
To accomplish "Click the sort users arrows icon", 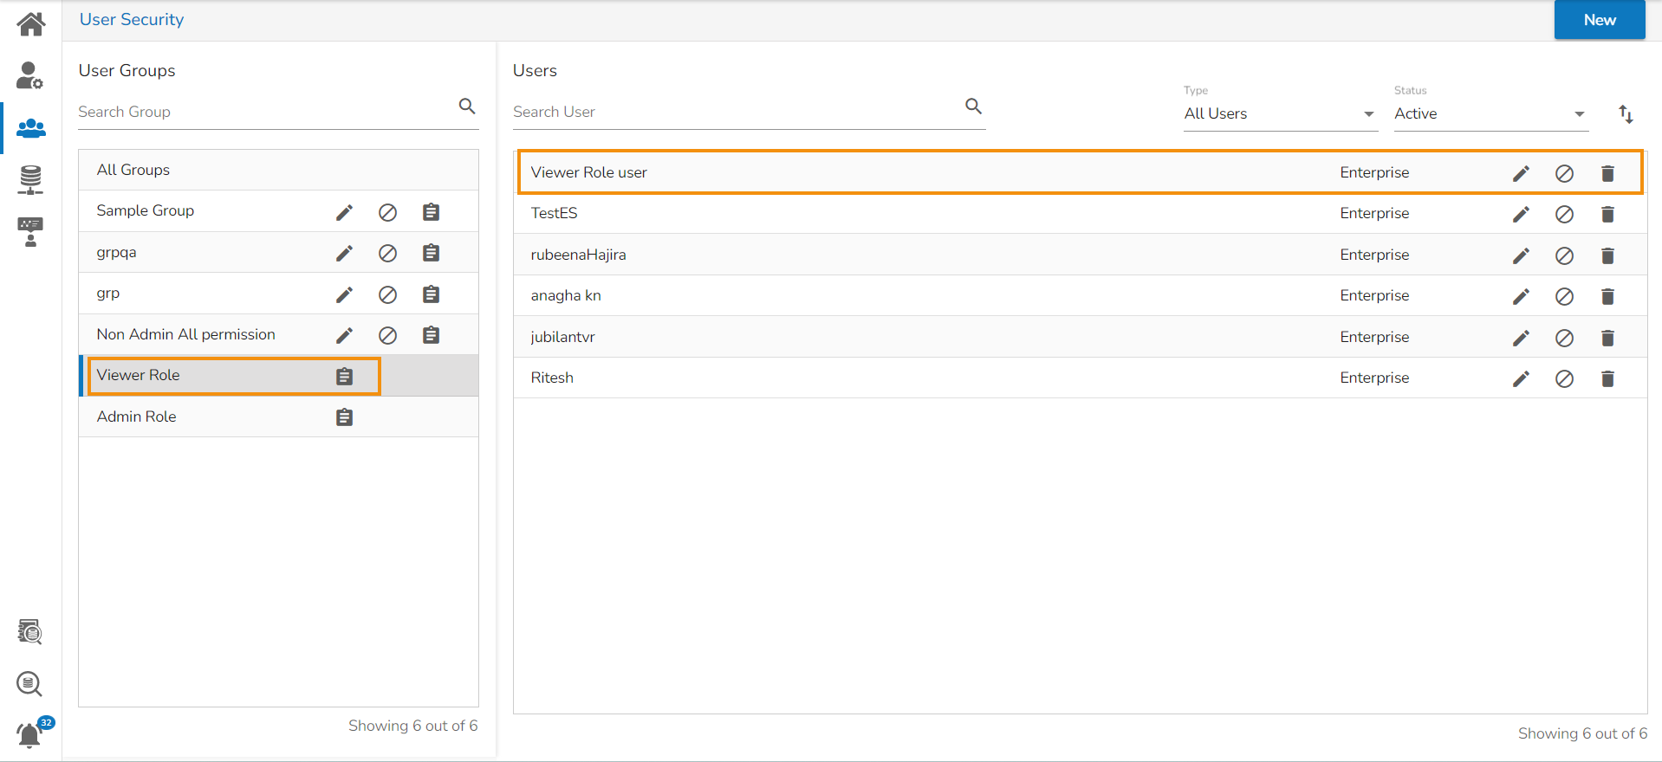I will tap(1626, 114).
